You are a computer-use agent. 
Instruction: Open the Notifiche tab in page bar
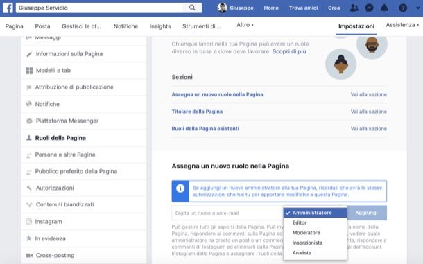126,26
